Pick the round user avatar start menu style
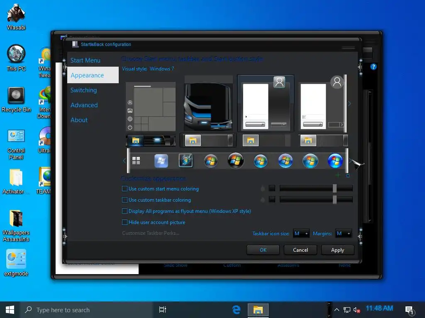The height and width of the screenshot is (318, 425). pos(322,104)
